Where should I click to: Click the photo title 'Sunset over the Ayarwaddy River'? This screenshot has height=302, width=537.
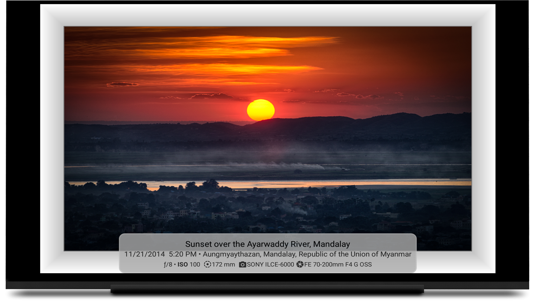click(267, 244)
